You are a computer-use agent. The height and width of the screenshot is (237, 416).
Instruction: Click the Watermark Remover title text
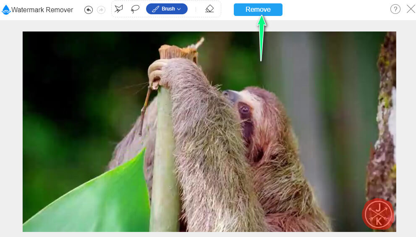coord(42,10)
